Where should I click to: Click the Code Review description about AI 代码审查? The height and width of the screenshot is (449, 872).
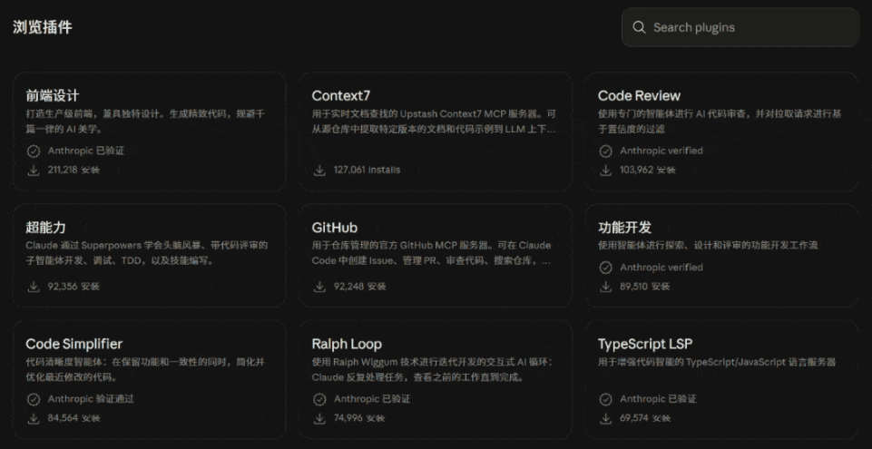click(x=720, y=122)
